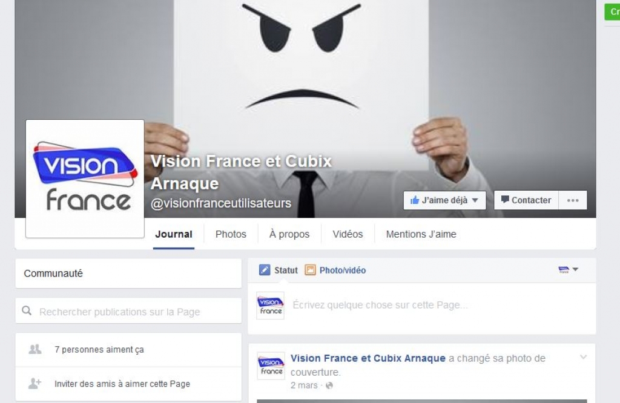This screenshot has height=403, width=620.
Task: Click the add-friend invite icon
Action: [x=35, y=383]
